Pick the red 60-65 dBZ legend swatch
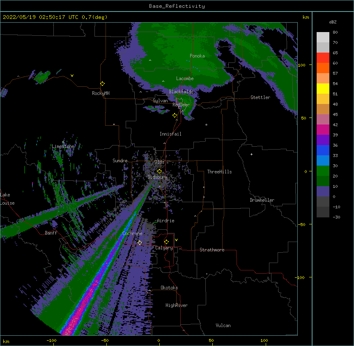354x346 pixels. pyautogui.click(x=323, y=58)
